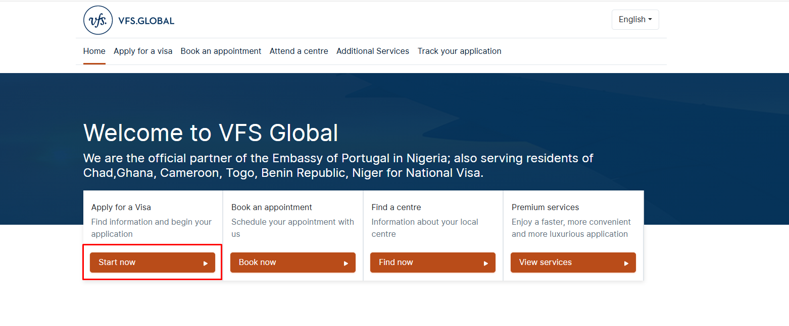Click the 'Apply for a Visa' card title
The width and height of the screenshot is (789, 326).
click(121, 207)
